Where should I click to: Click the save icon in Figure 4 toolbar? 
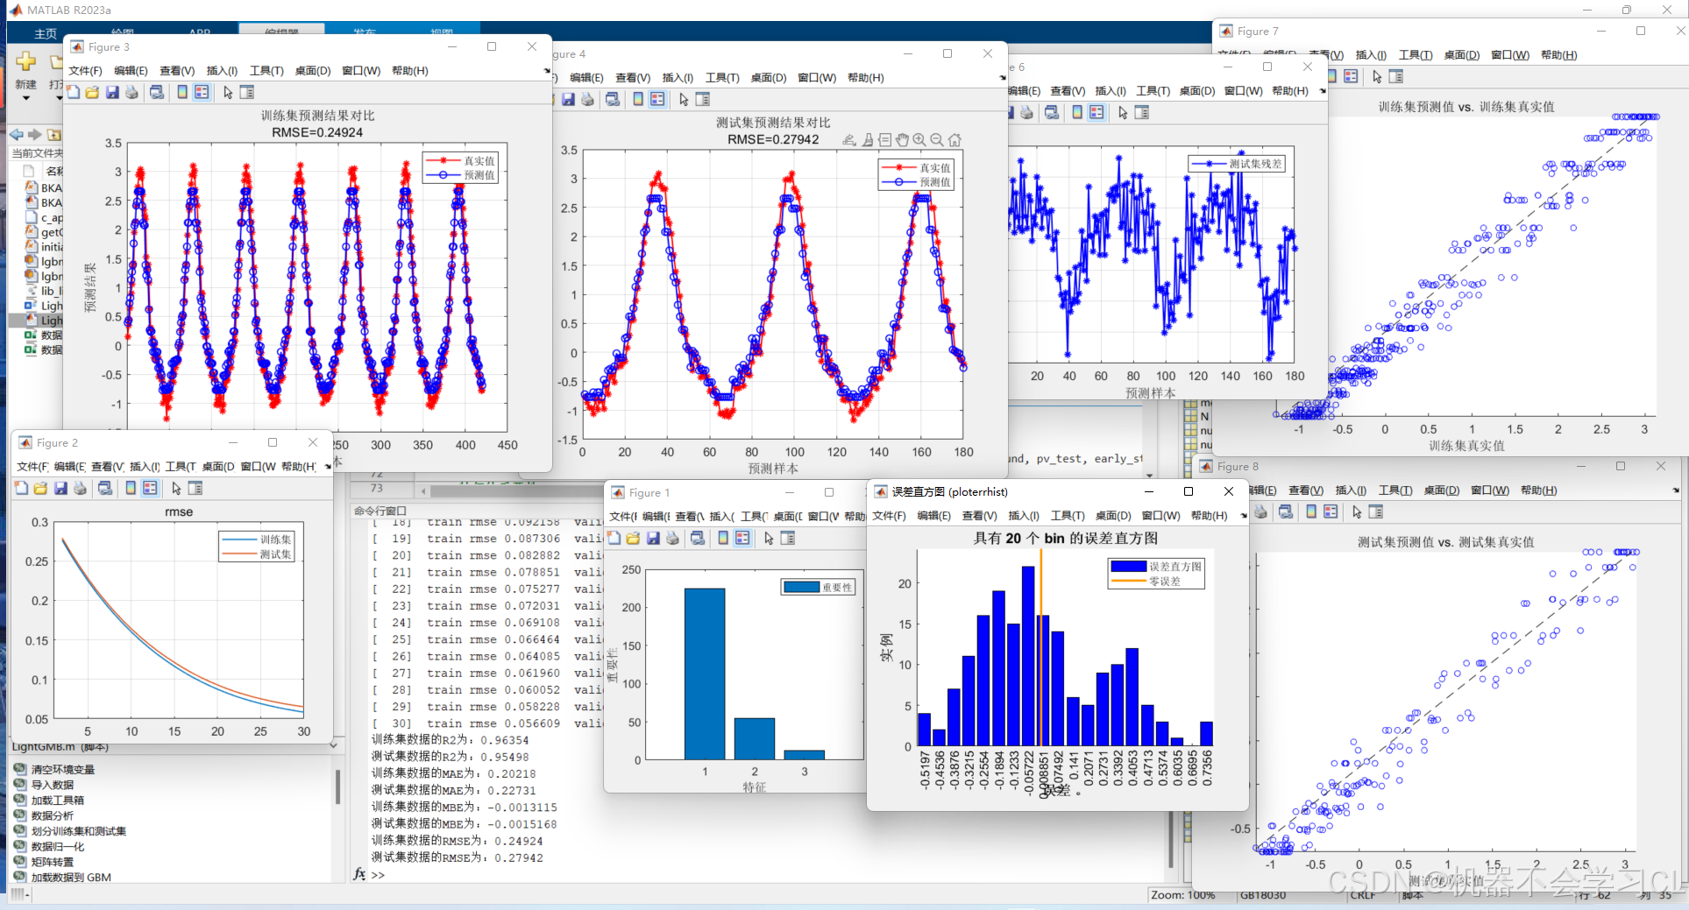(568, 100)
